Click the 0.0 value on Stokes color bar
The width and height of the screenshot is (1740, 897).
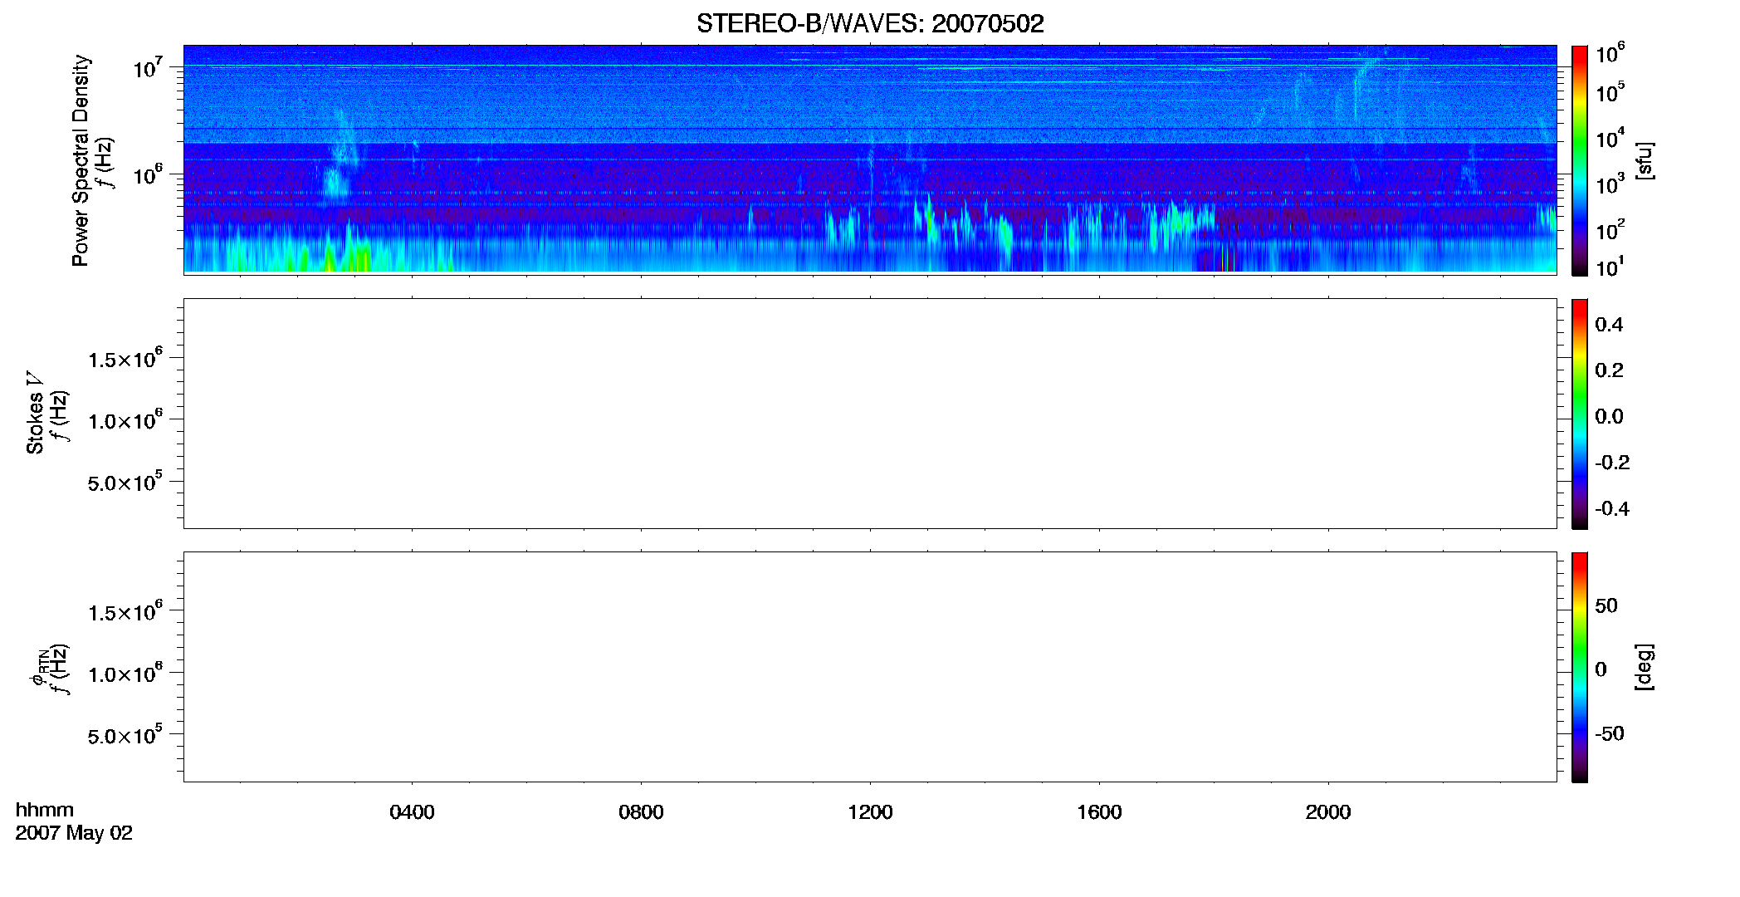tap(1609, 417)
